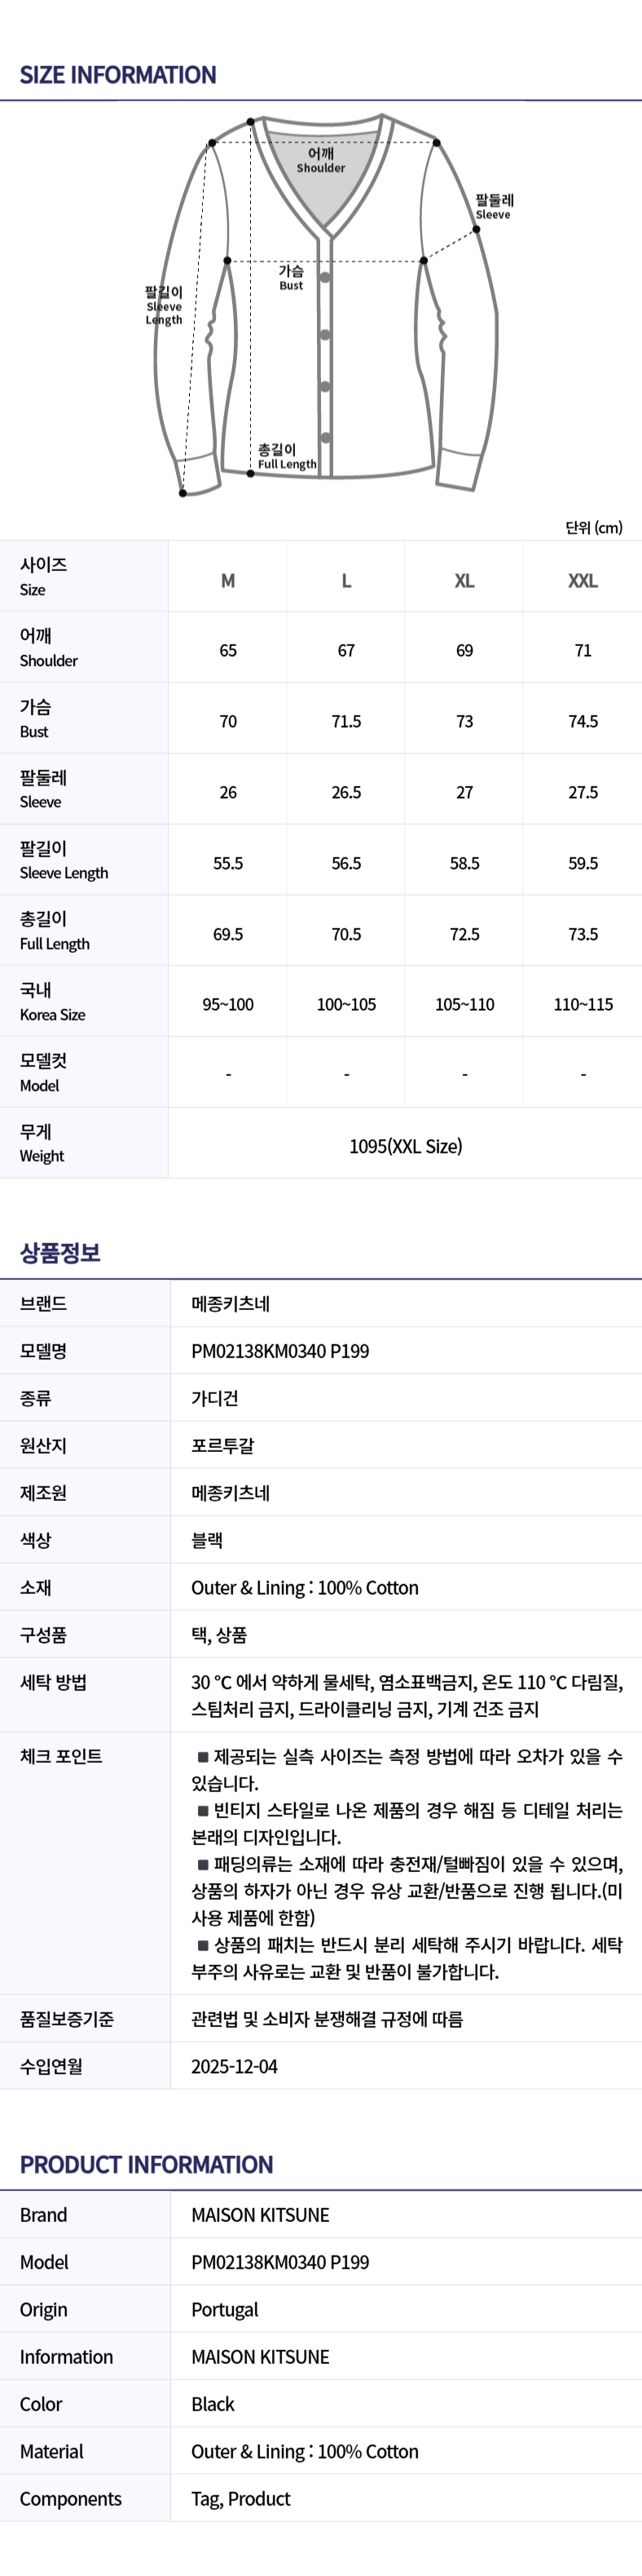This screenshot has height=2576, width=642.
Task: Click the cardigan measurement diagram's Shoulder label
Action: tap(320, 161)
